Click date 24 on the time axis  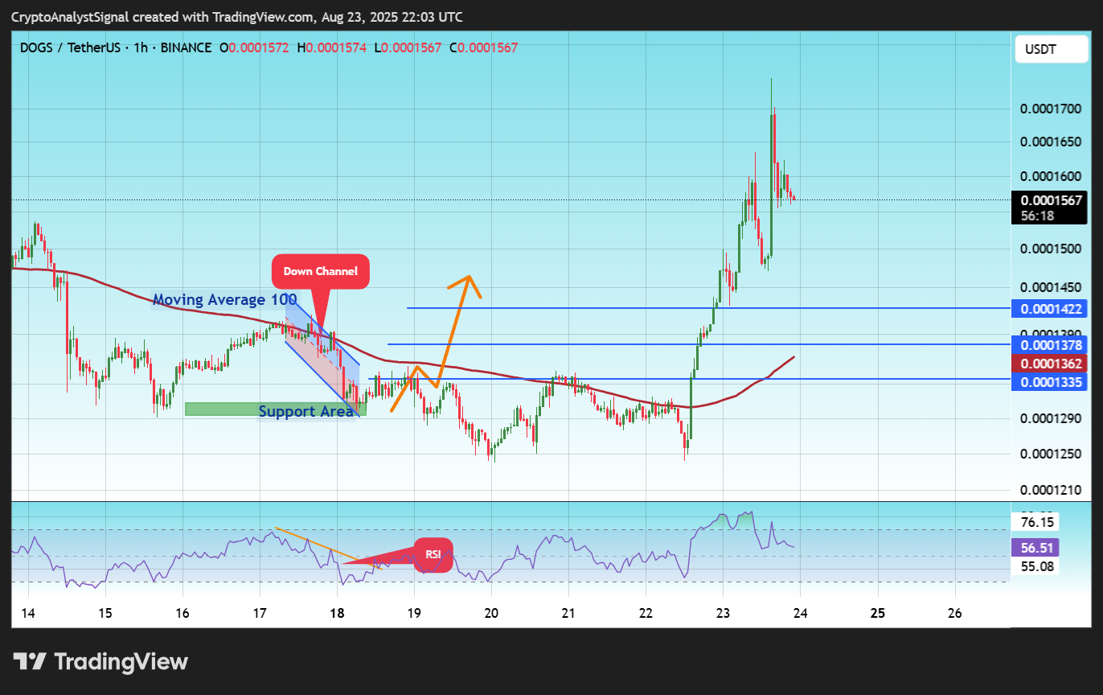[800, 613]
